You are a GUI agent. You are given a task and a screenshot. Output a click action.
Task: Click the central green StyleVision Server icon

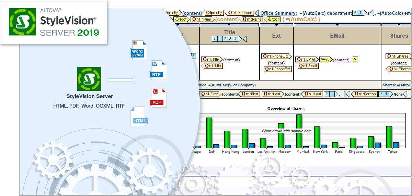click(x=89, y=79)
